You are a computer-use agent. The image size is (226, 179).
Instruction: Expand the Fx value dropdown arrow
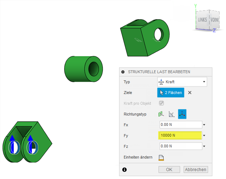[204, 125]
